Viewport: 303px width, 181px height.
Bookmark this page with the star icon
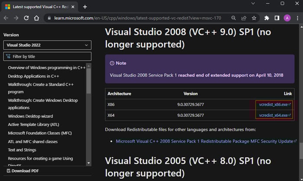pos(254,18)
